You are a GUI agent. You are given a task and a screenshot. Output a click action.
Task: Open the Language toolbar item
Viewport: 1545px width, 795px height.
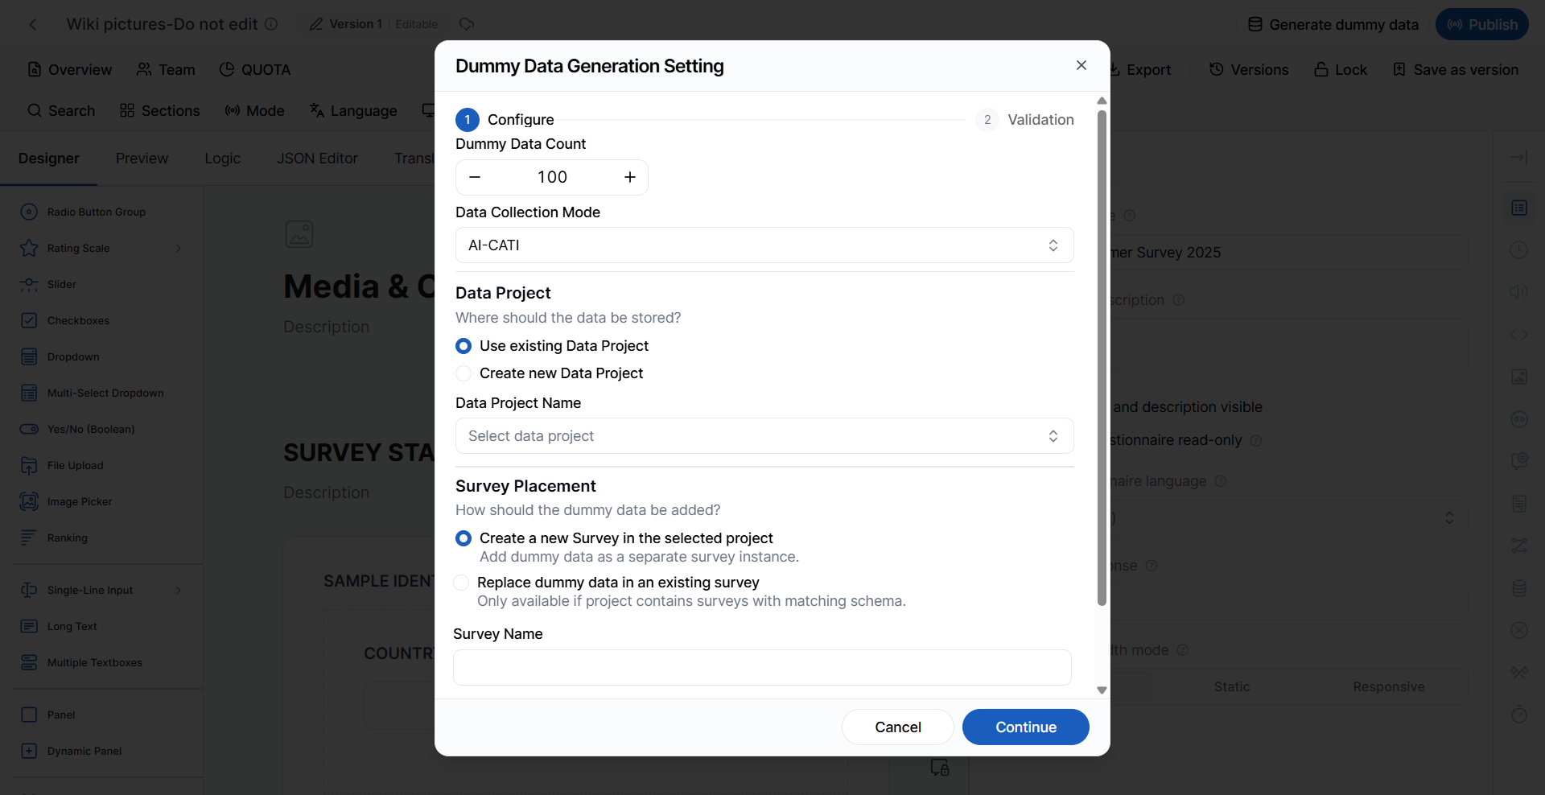point(353,111)
